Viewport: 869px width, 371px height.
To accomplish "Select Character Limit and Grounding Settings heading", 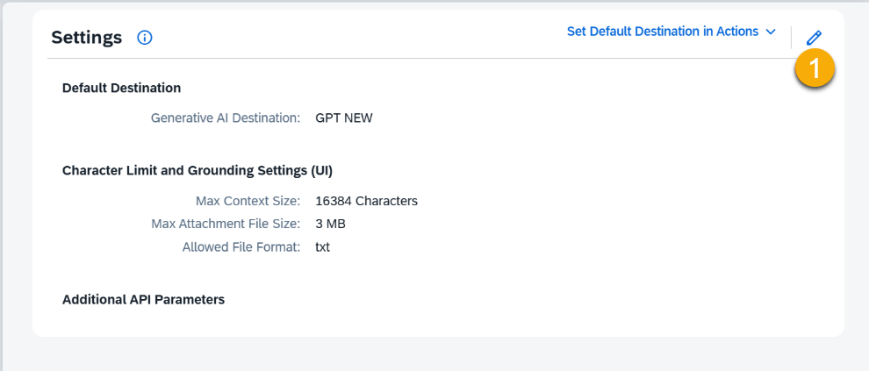I will (x=197, y=170).
